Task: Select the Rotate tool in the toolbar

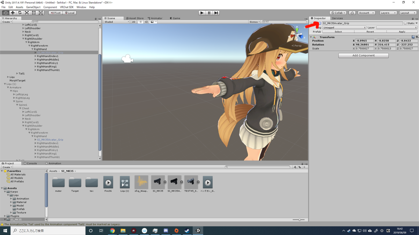Action: pyautogui.click(x=20, y=13)
